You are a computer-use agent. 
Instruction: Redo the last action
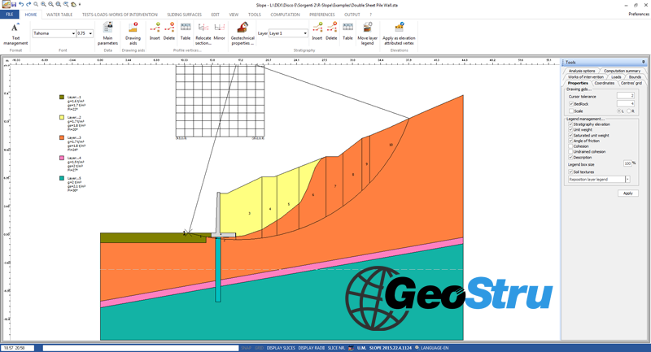click(28, 4)
